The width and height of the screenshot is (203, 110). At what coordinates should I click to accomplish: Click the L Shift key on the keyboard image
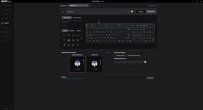(x=91, y=38)
